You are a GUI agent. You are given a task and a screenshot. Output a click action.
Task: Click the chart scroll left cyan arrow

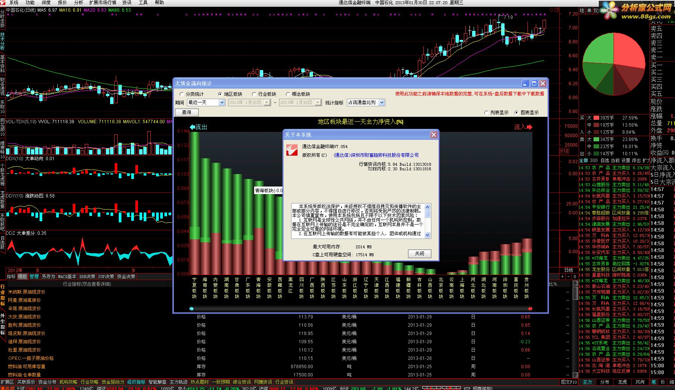192,309
